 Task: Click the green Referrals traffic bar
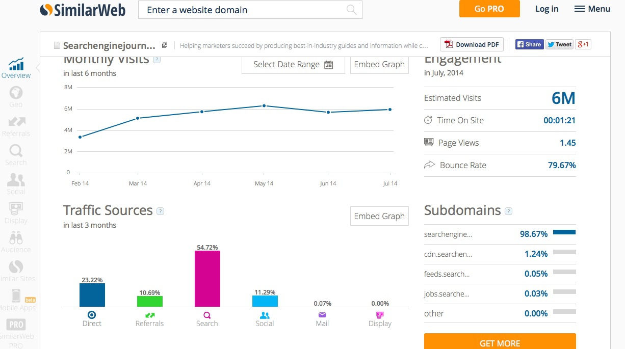pyautogui.click(x=150, y=301)
